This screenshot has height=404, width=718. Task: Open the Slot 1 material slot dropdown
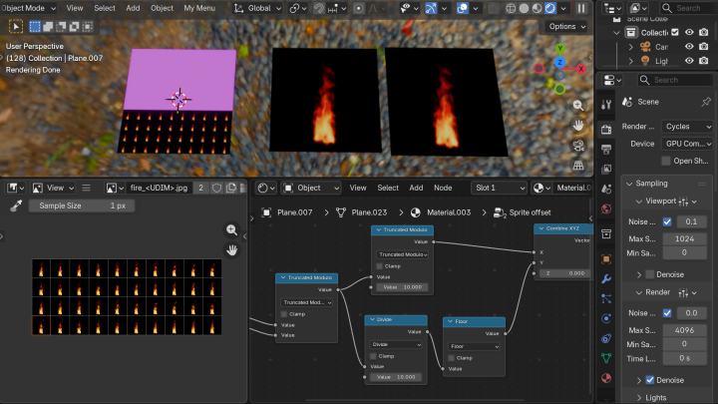499,188
